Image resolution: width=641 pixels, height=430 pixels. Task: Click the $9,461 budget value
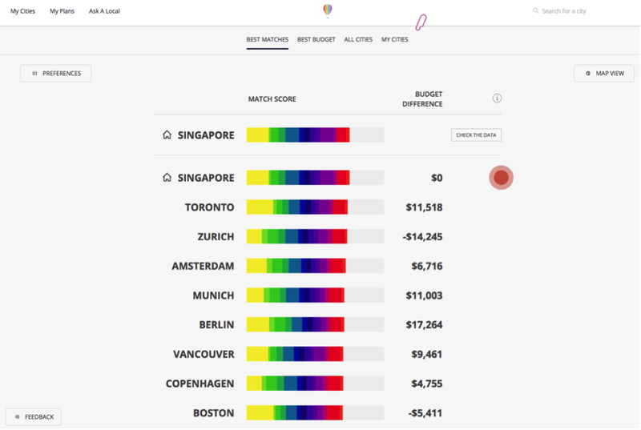pyautogui.click(x=427, y=355)
